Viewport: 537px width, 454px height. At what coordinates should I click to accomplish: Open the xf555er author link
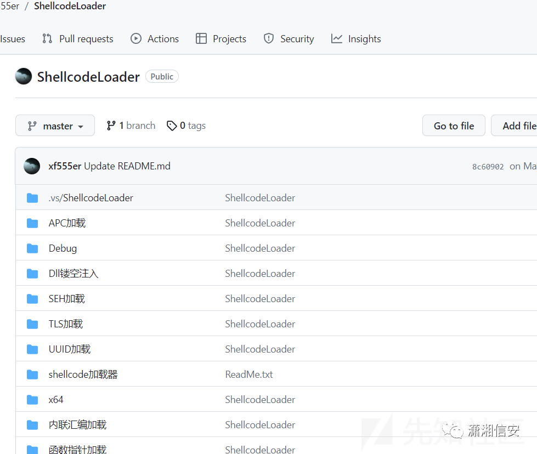pyautogui.click(x=65, y=166)
